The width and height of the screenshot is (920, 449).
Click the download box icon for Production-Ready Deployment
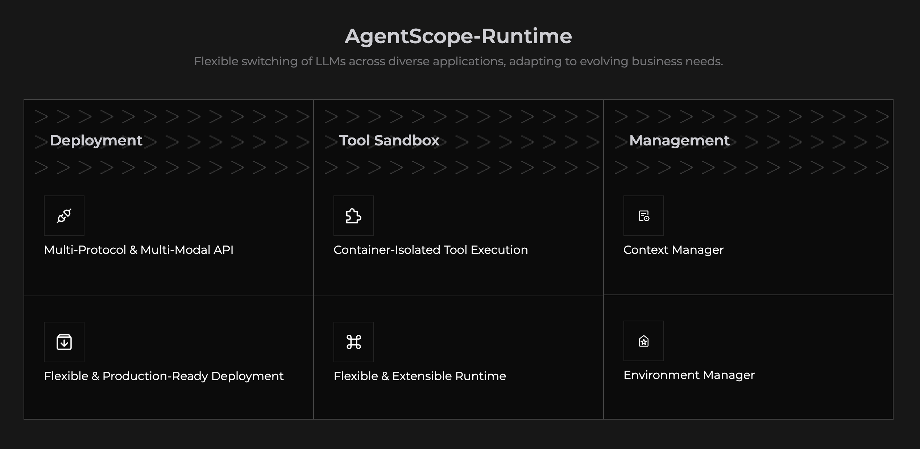[64, 342]
